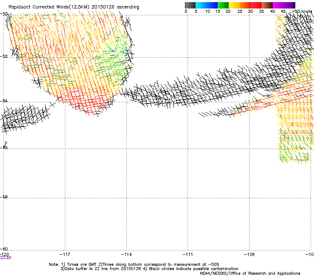Screen dimensions: 314x276
Task: Click the yellow 20-25 knots legend swatch
Action: [x=234, y=5]
